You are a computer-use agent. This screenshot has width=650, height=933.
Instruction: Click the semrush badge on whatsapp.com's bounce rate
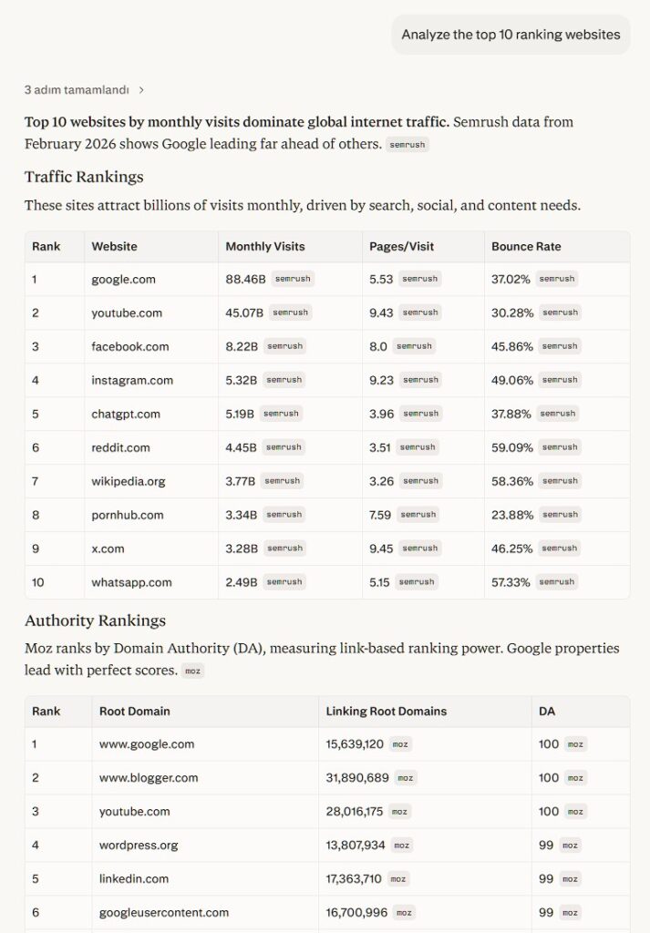pos(558,581)
